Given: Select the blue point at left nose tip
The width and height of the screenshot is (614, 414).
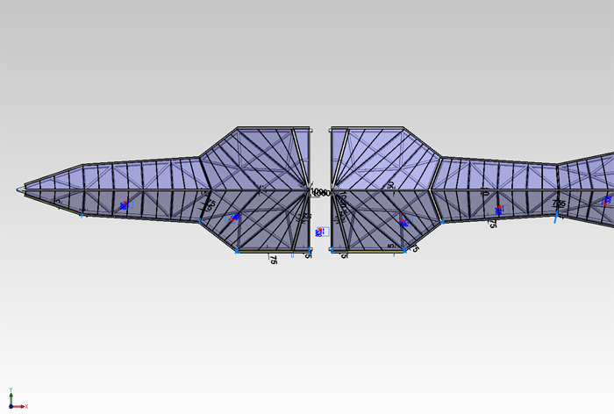Looking at the screenshot, I should coord(18,189).
